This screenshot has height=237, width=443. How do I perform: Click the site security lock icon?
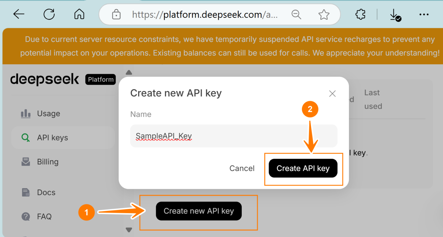(x=116, y=14)
